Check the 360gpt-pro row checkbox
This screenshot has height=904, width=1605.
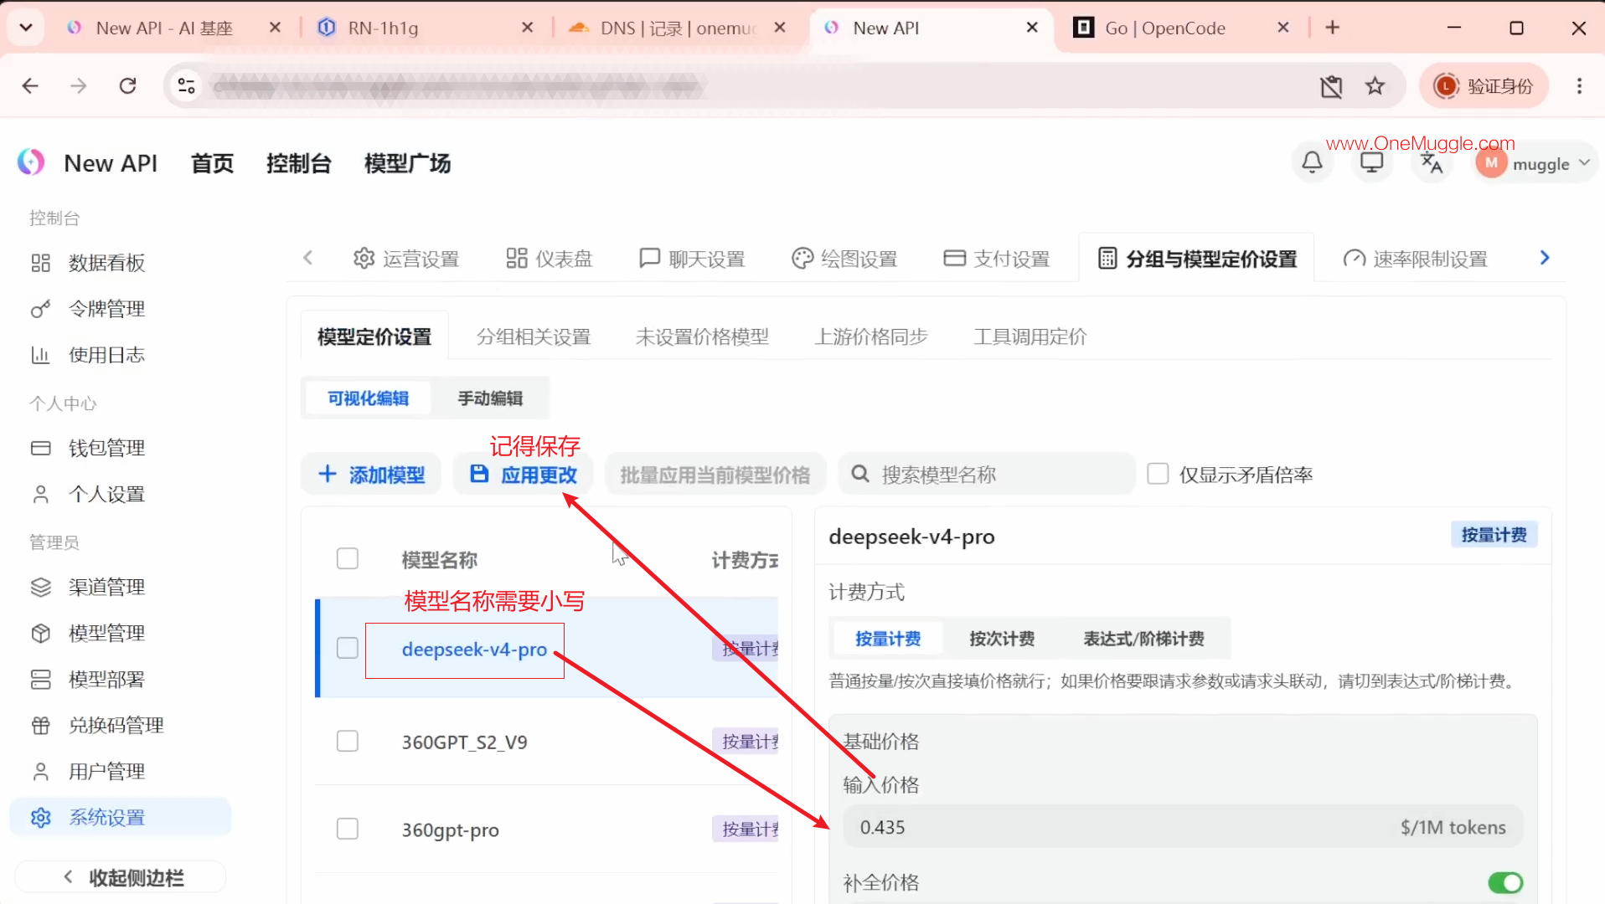[x=347, y=829]
